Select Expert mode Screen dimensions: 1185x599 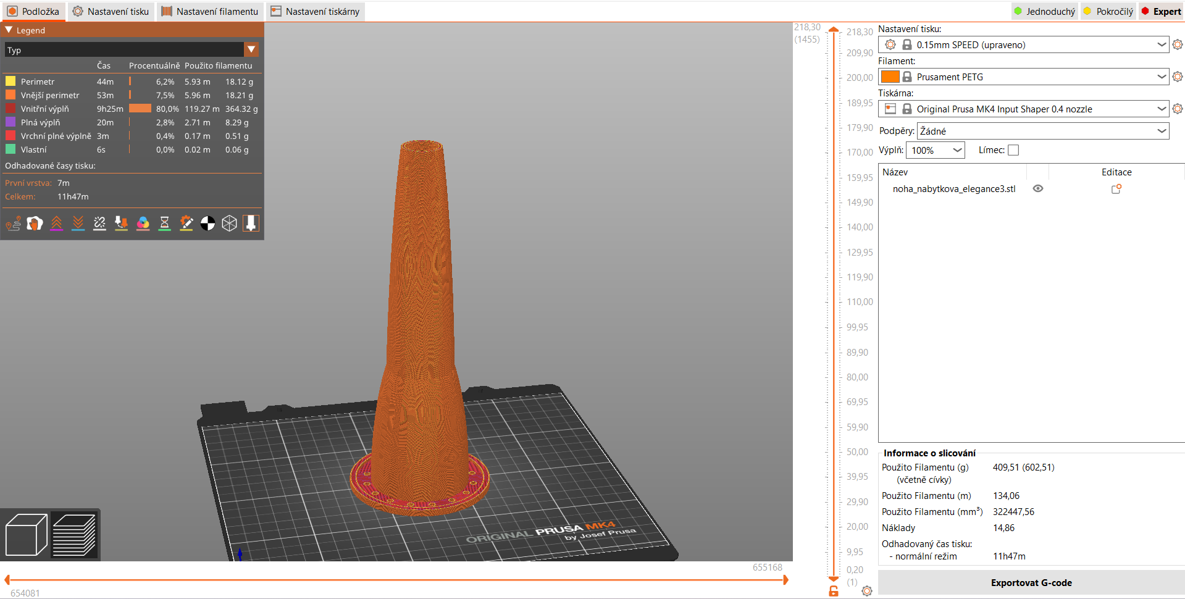point(1162,11)
